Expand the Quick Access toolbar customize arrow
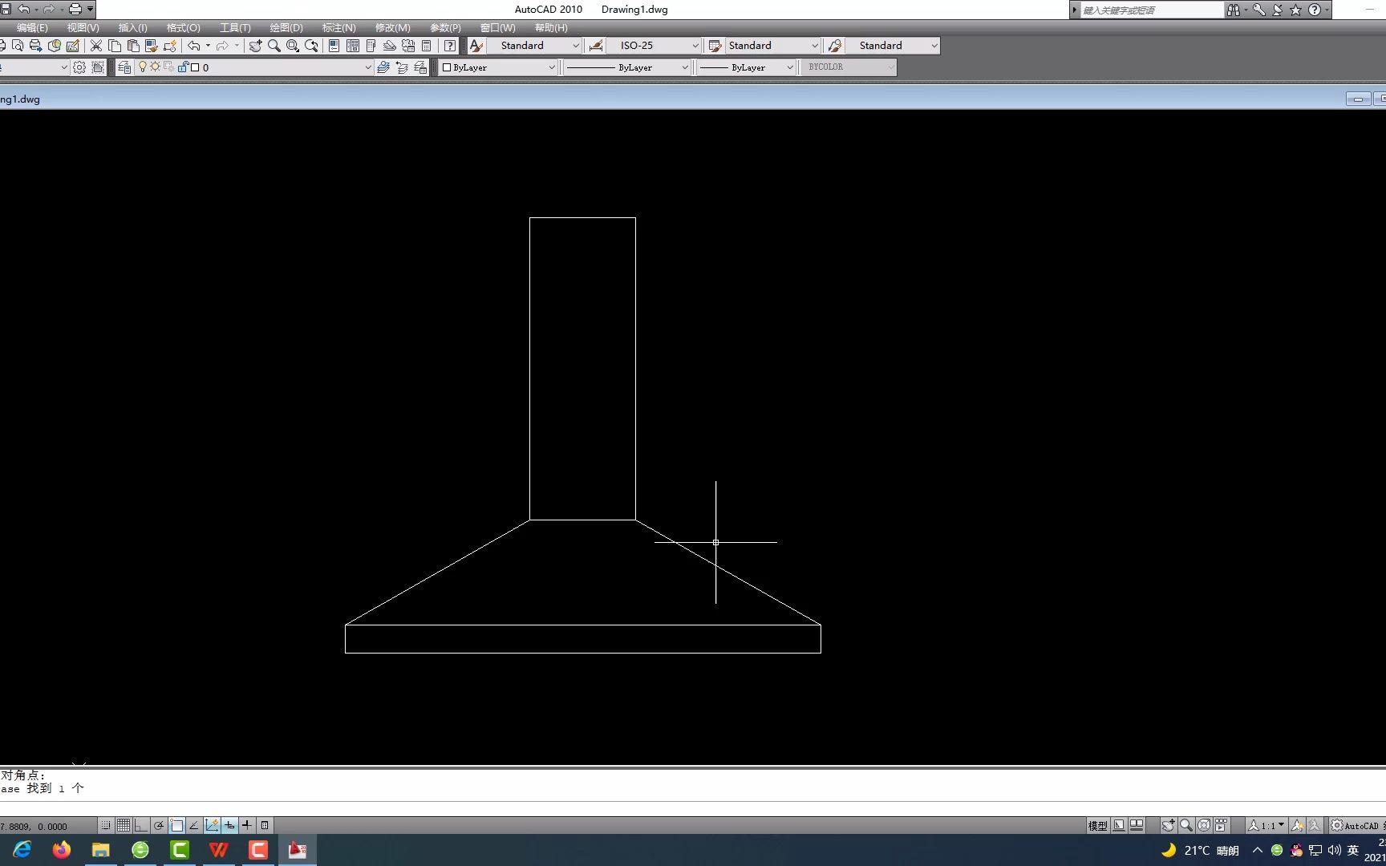1386x866 pixels. click(91, 10)
